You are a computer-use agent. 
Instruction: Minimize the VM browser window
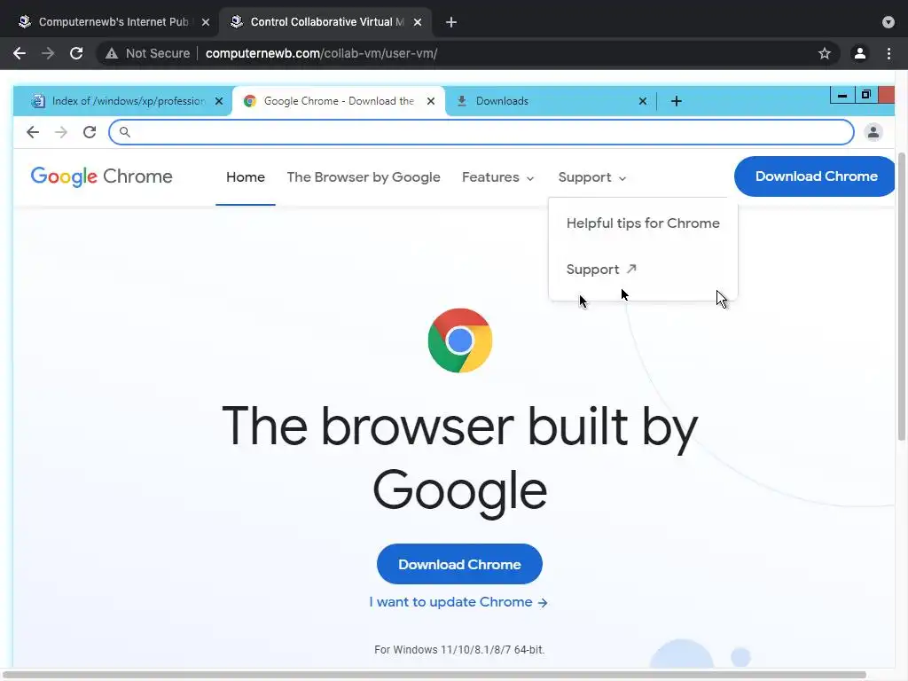tap(842, 95)
